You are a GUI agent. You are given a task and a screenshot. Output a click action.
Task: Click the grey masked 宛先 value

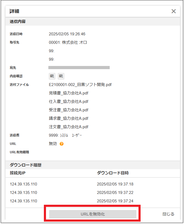(79, 68)
